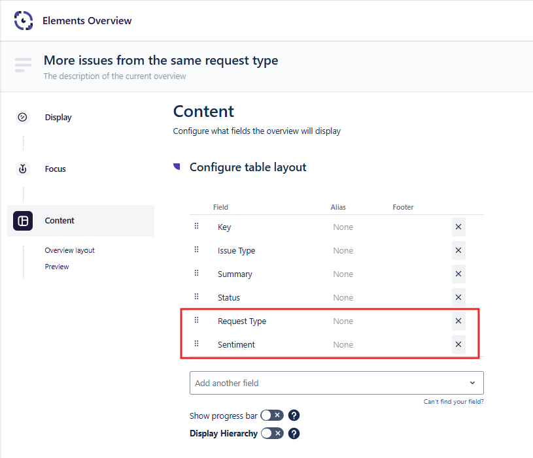
Task: Open help icon for Display Hierarchy
Action: [294, 433]
